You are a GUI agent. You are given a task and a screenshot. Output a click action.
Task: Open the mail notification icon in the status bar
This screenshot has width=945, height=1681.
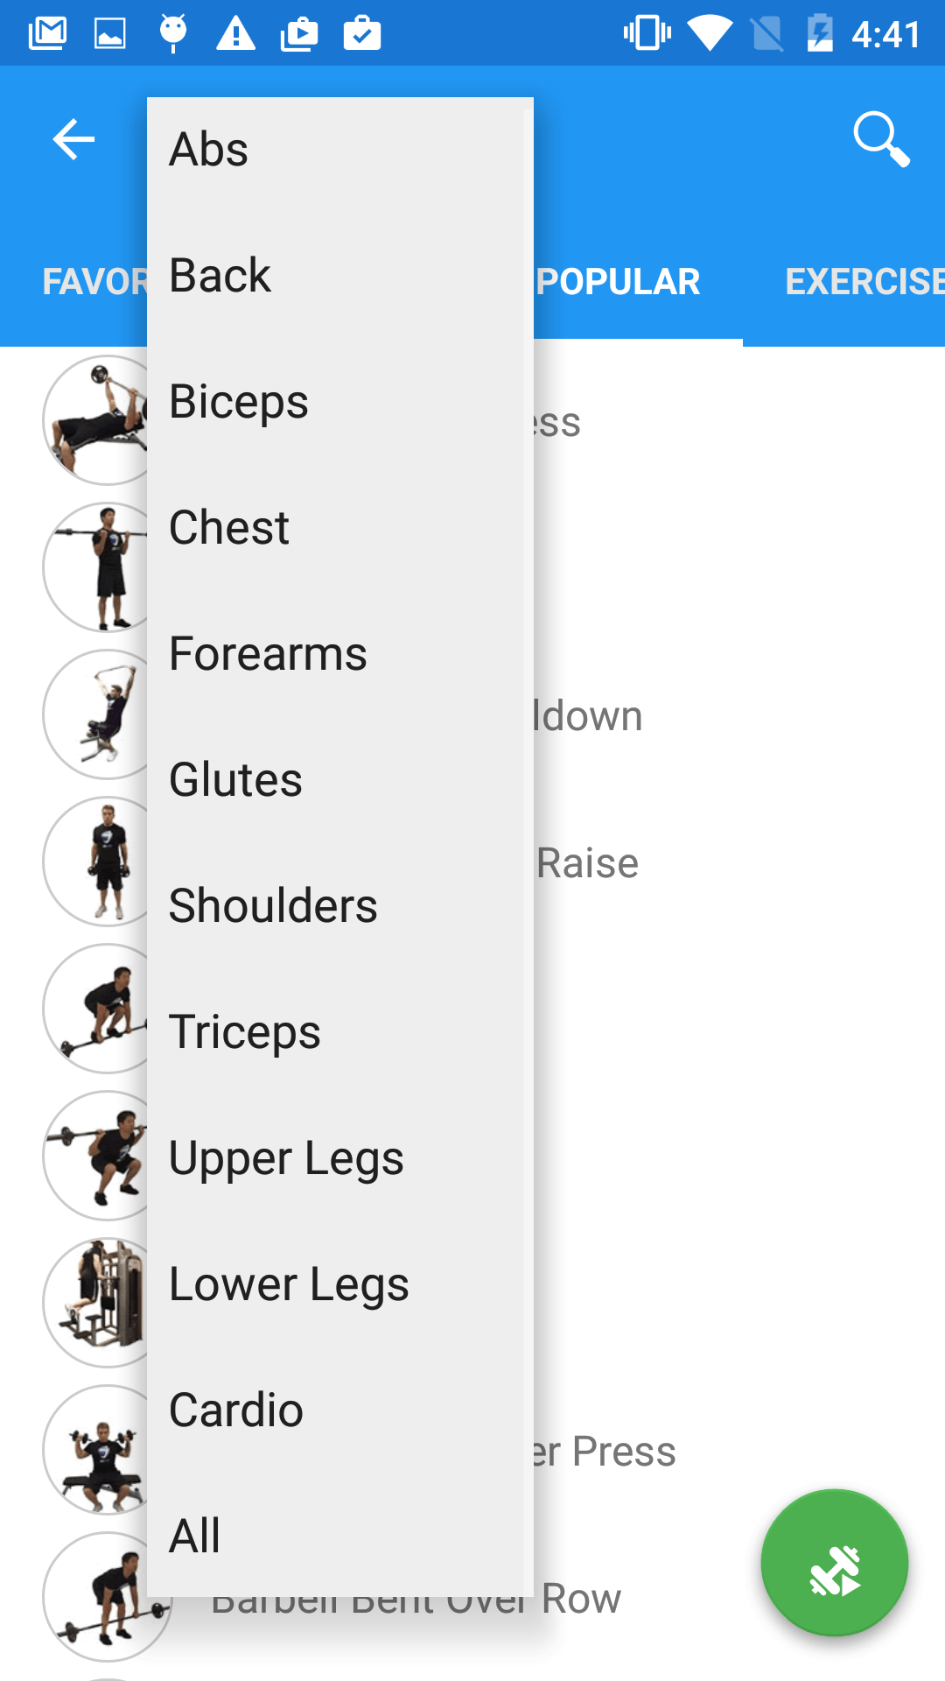(47, 33)
